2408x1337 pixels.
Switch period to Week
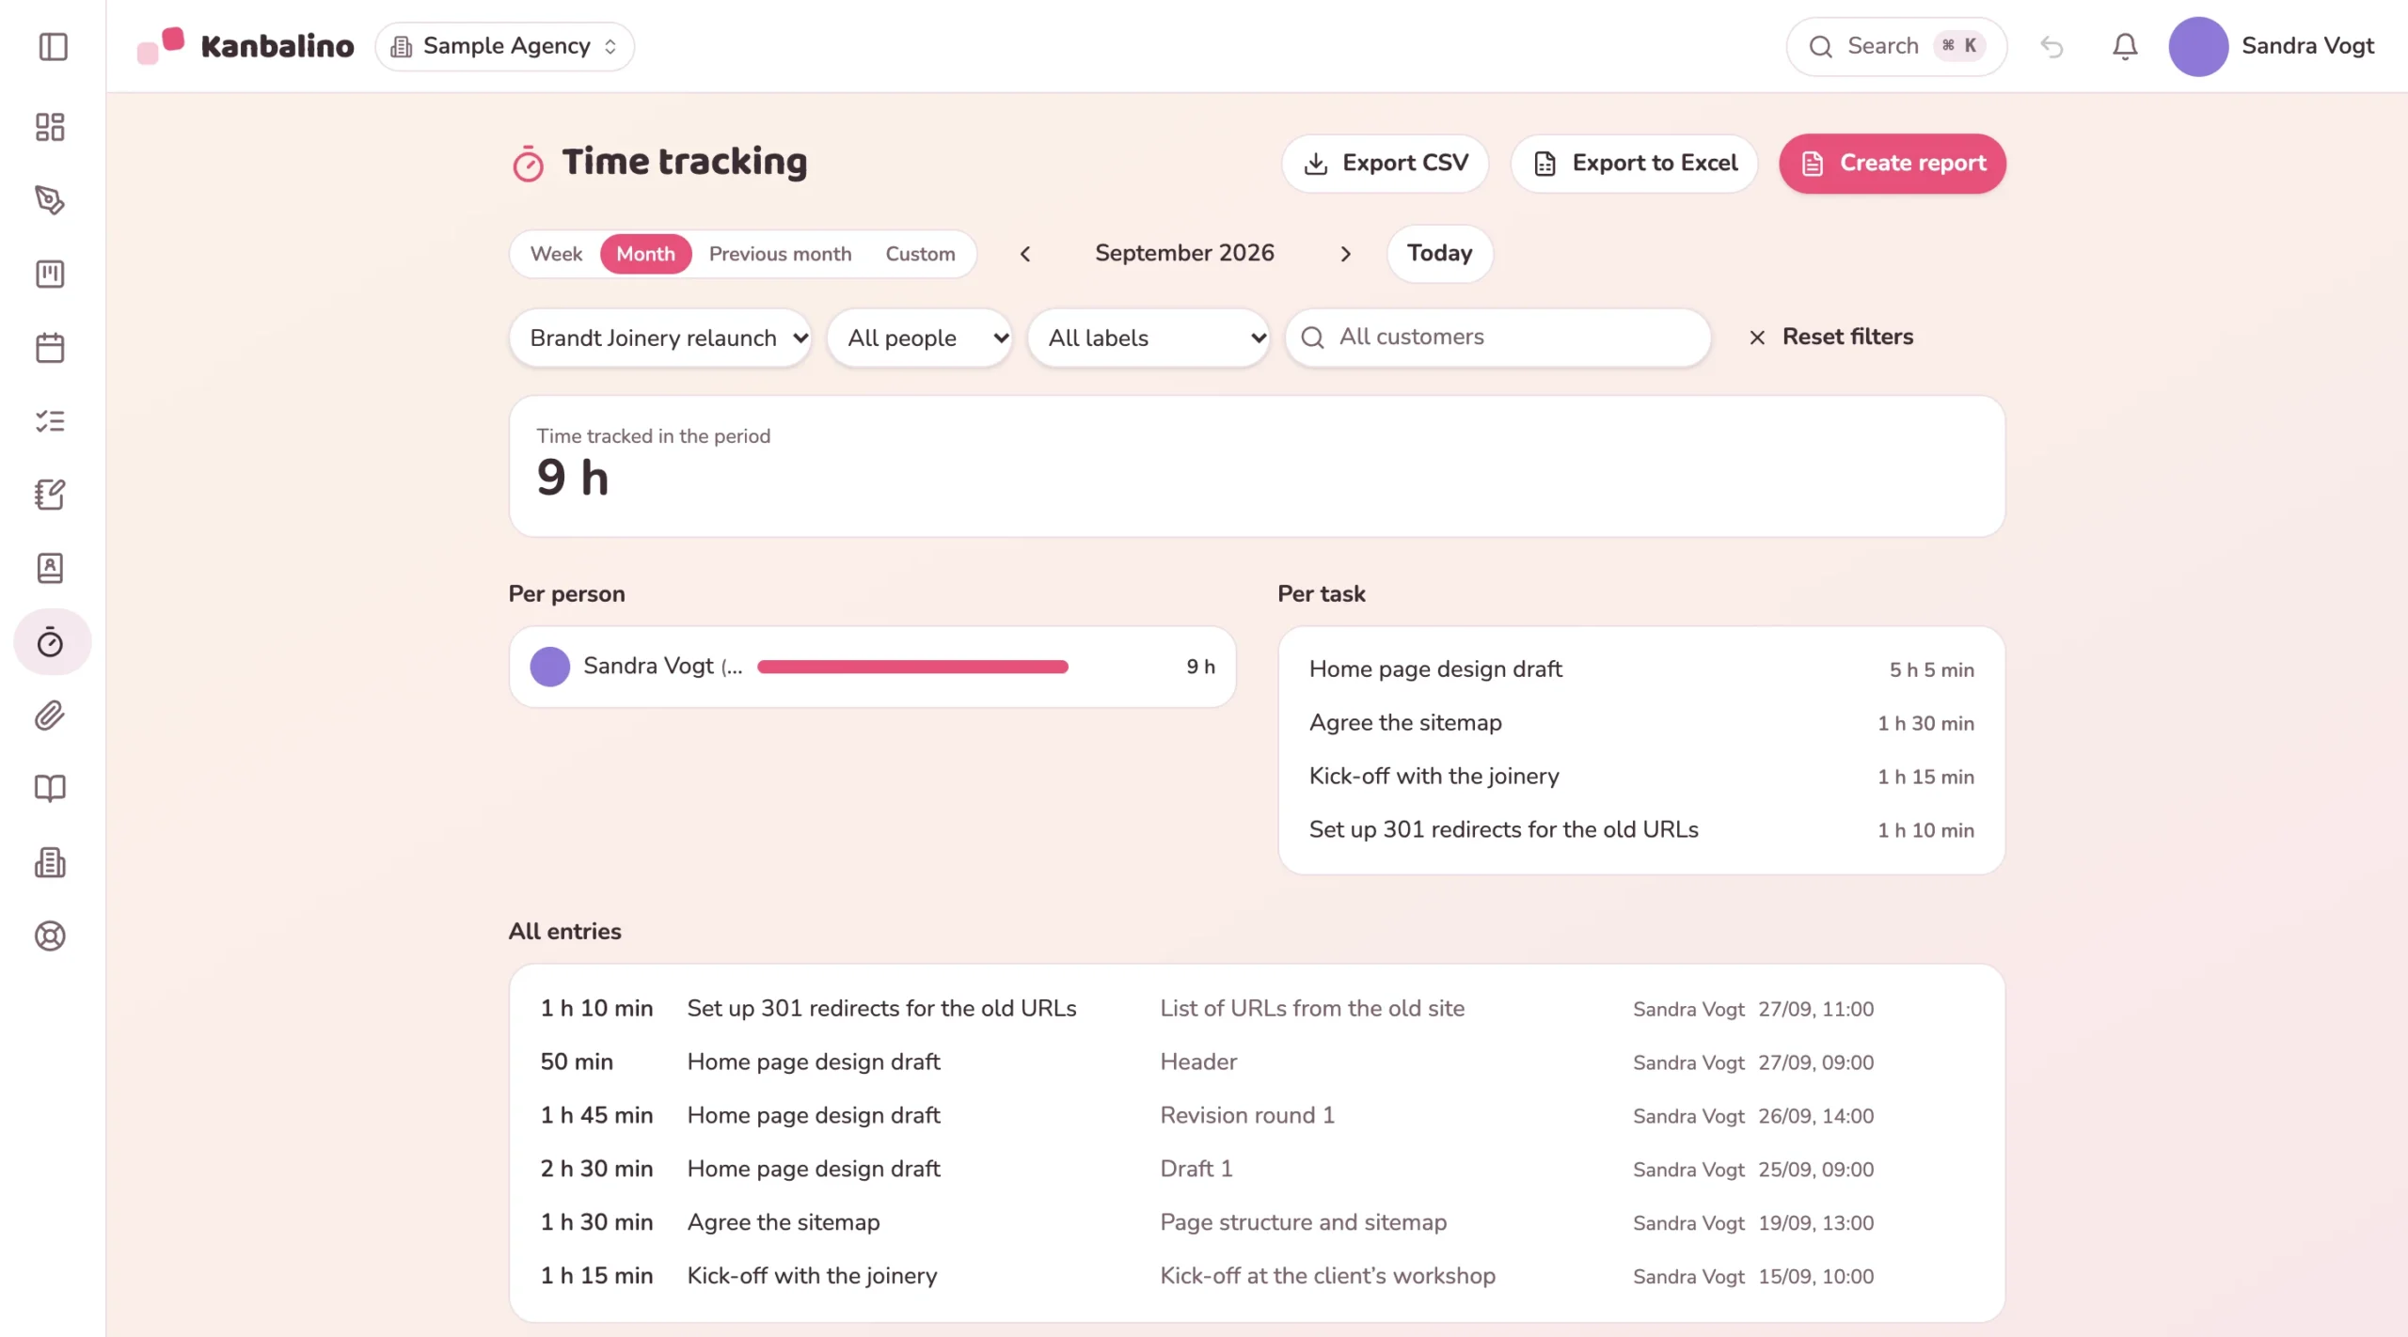(556, 254)
